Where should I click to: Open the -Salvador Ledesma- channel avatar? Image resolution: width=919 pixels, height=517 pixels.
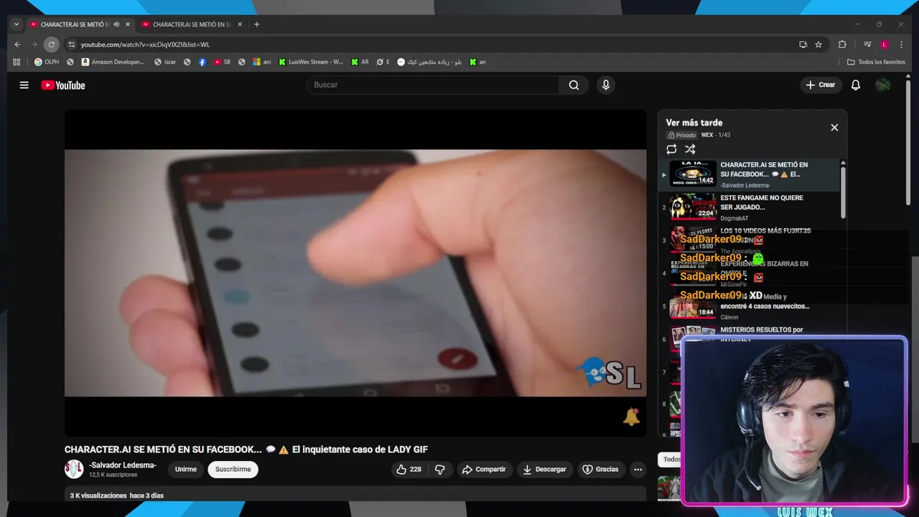74,469
